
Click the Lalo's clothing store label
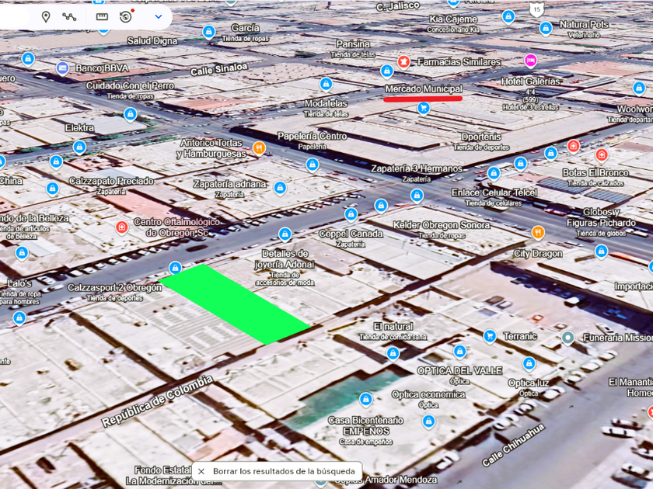(x=19, y=283)
